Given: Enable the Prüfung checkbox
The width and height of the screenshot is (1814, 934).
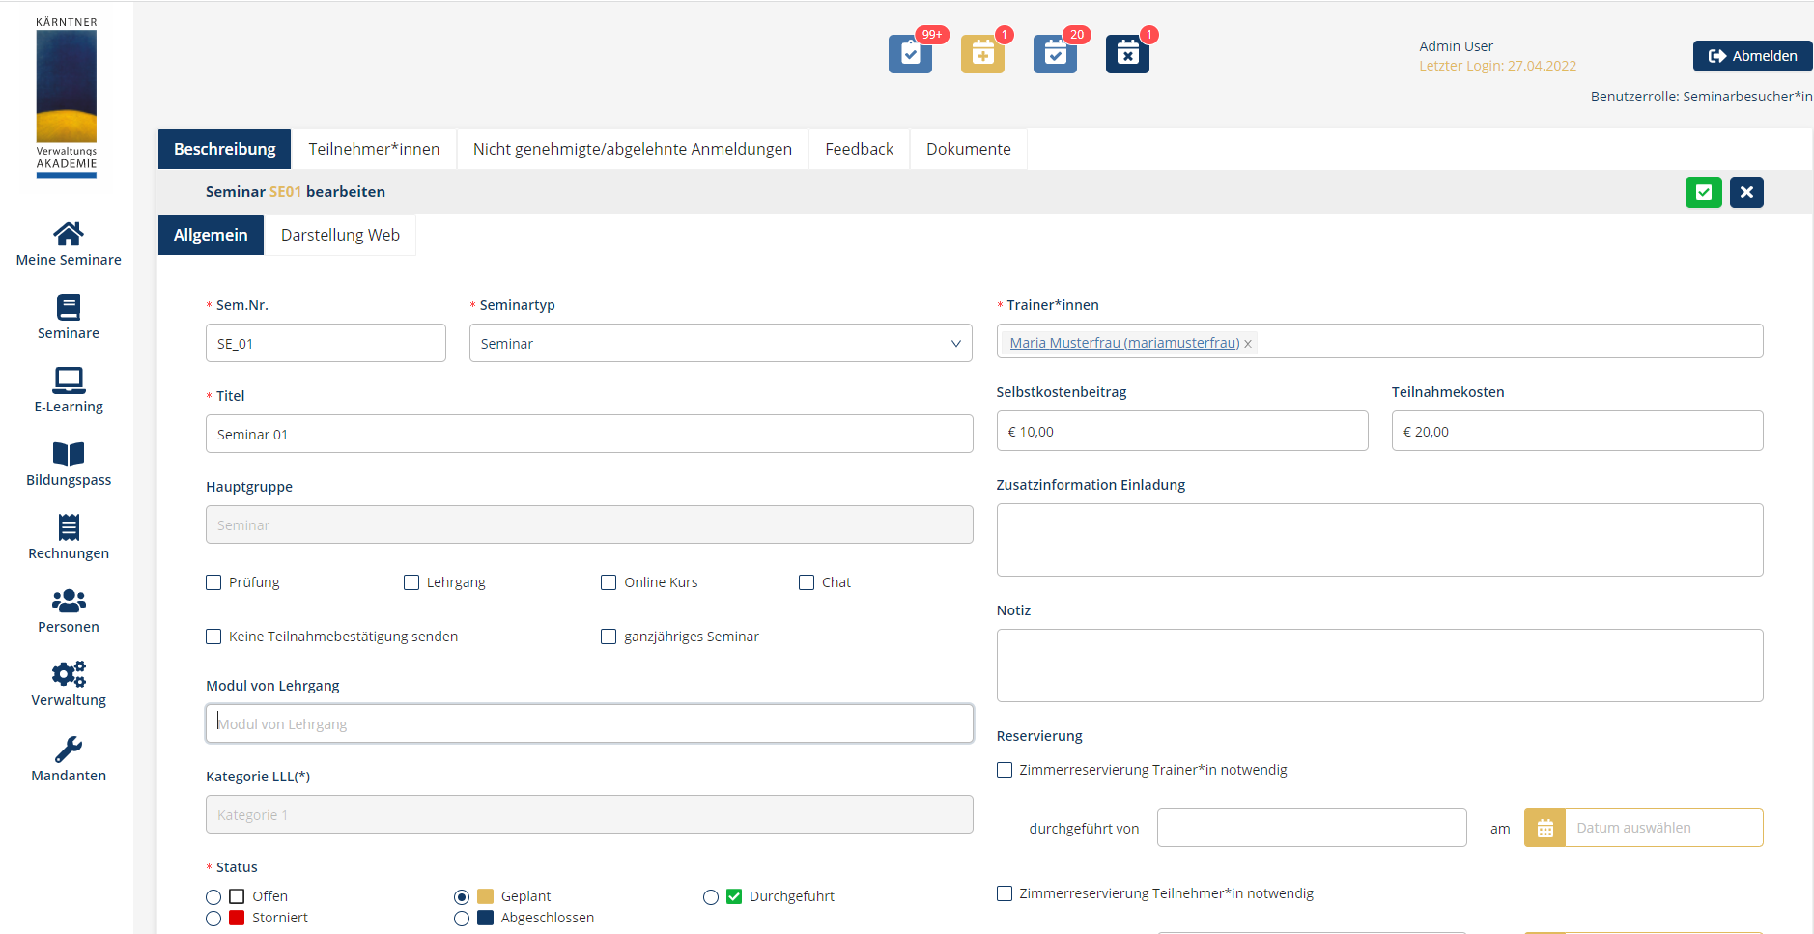Looking at the screenshot, I should (213, 582).
